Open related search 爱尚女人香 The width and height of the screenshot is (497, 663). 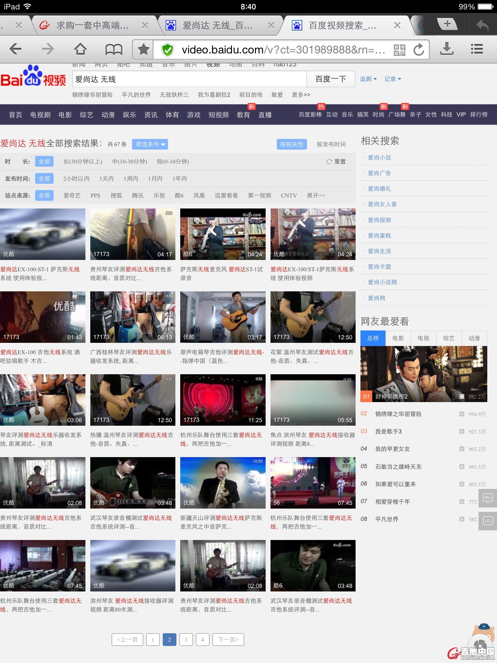pos(382,204)
